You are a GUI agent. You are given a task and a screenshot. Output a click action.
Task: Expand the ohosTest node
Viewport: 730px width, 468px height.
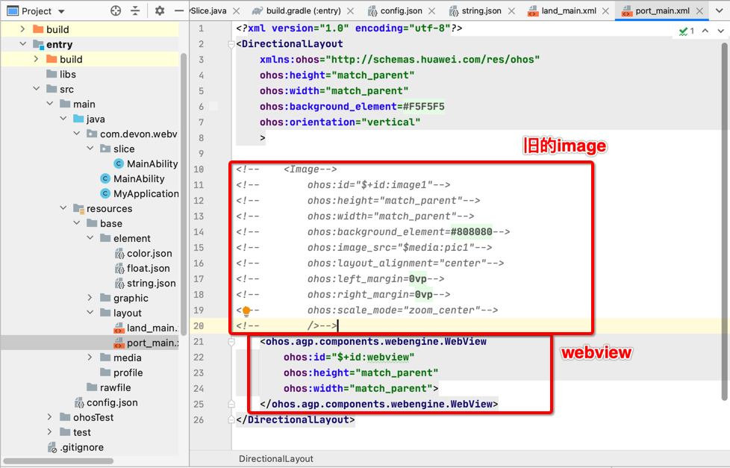tap(49, 417)
